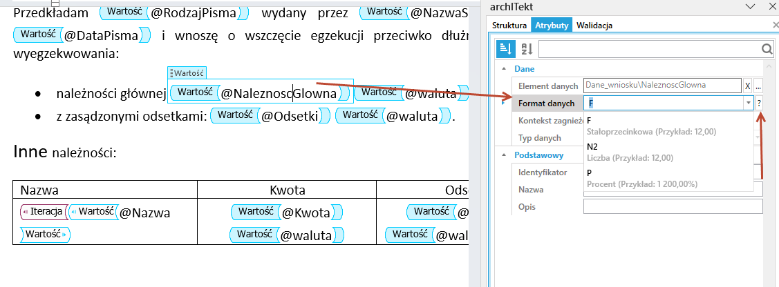
Task: Sort attributes by category icon
Action: [x=506, y=48]
